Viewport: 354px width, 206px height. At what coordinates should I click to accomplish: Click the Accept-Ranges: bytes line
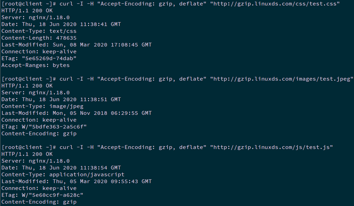tap(35, 65)
